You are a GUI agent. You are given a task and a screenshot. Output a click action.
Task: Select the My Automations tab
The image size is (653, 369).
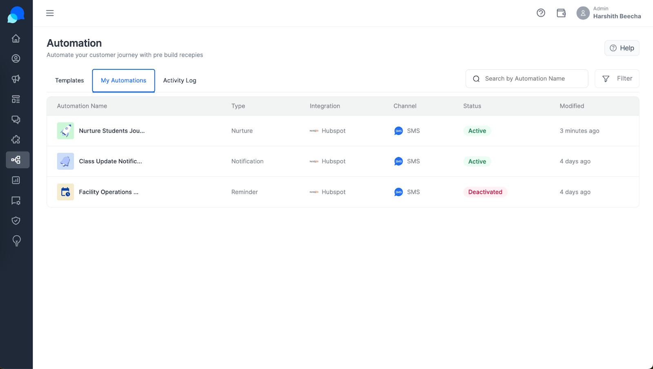(123, 81)
